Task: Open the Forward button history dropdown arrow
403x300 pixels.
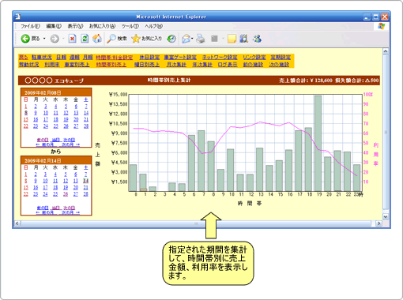Action: coord(63,39)
